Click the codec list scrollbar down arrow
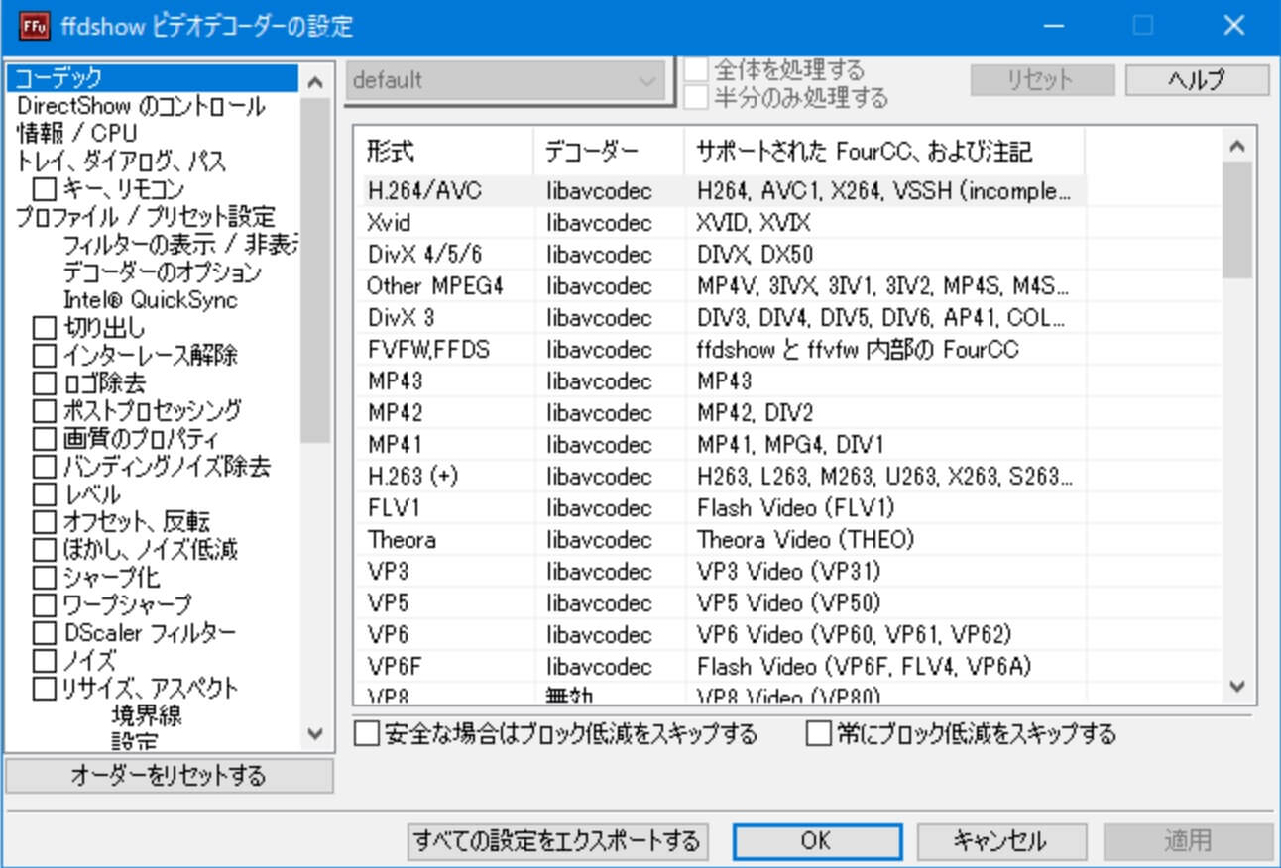Viewport: 1281px width, 868px height. click(1236, 686)
